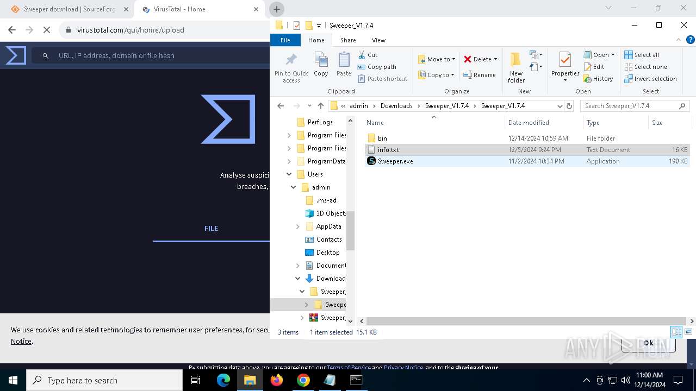This screenshot has width=696, height=391.
Task: Switch to large icons view button
Action: point(688,332)
